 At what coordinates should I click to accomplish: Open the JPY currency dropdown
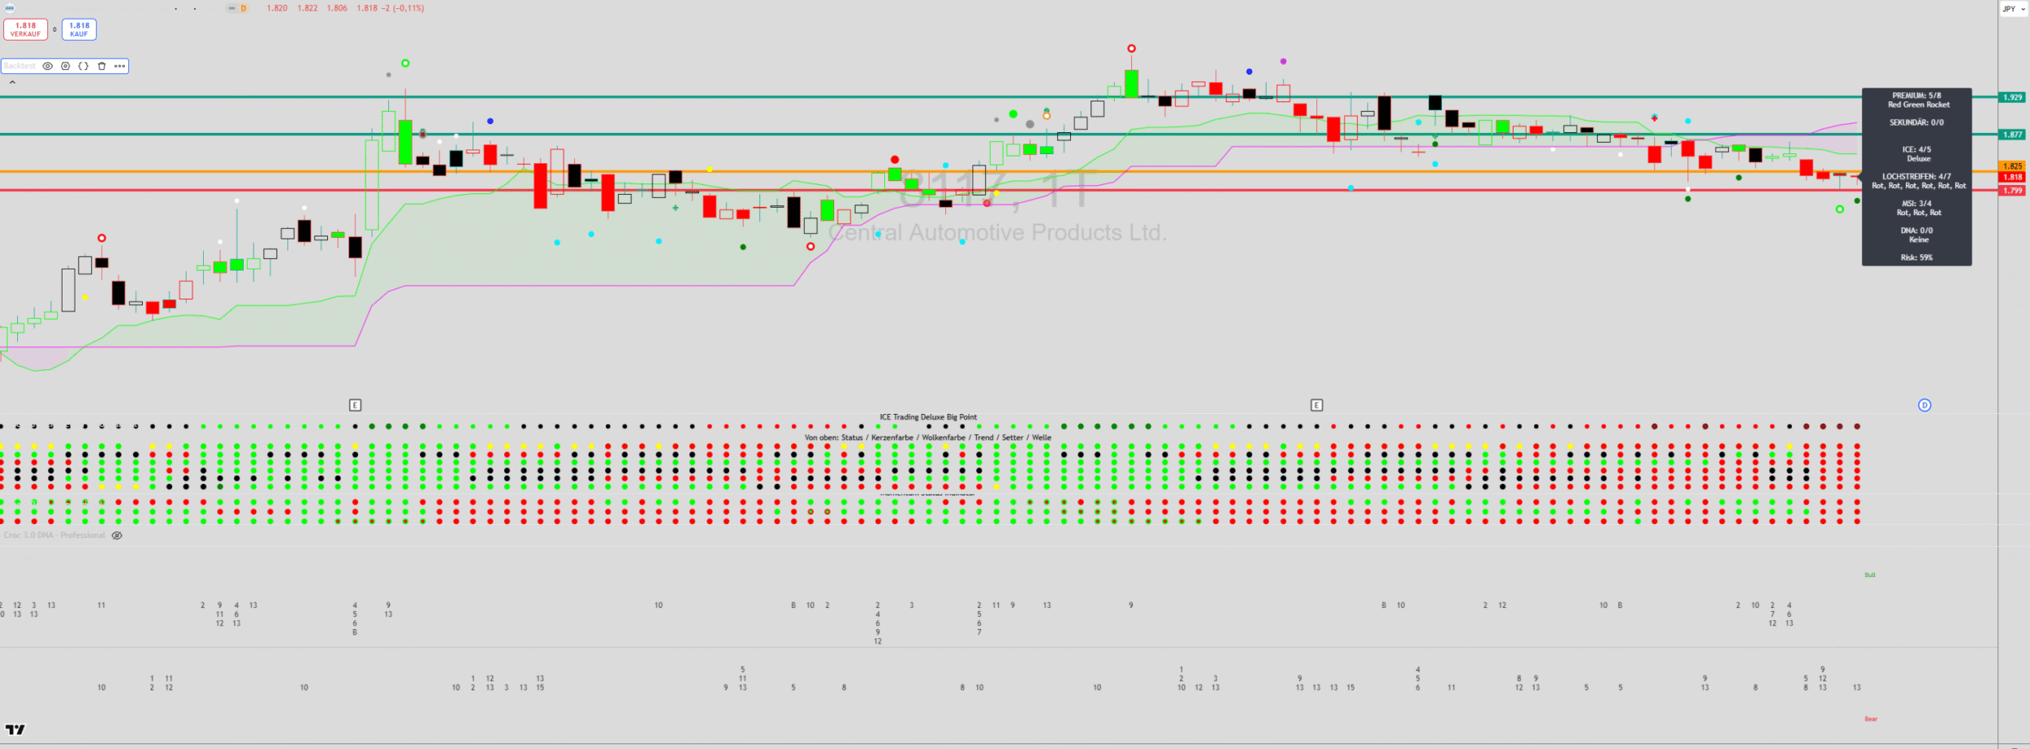click(2013, 9)
